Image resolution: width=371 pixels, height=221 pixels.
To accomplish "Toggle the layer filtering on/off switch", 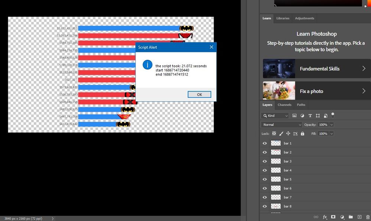I will tap(333, 115).
